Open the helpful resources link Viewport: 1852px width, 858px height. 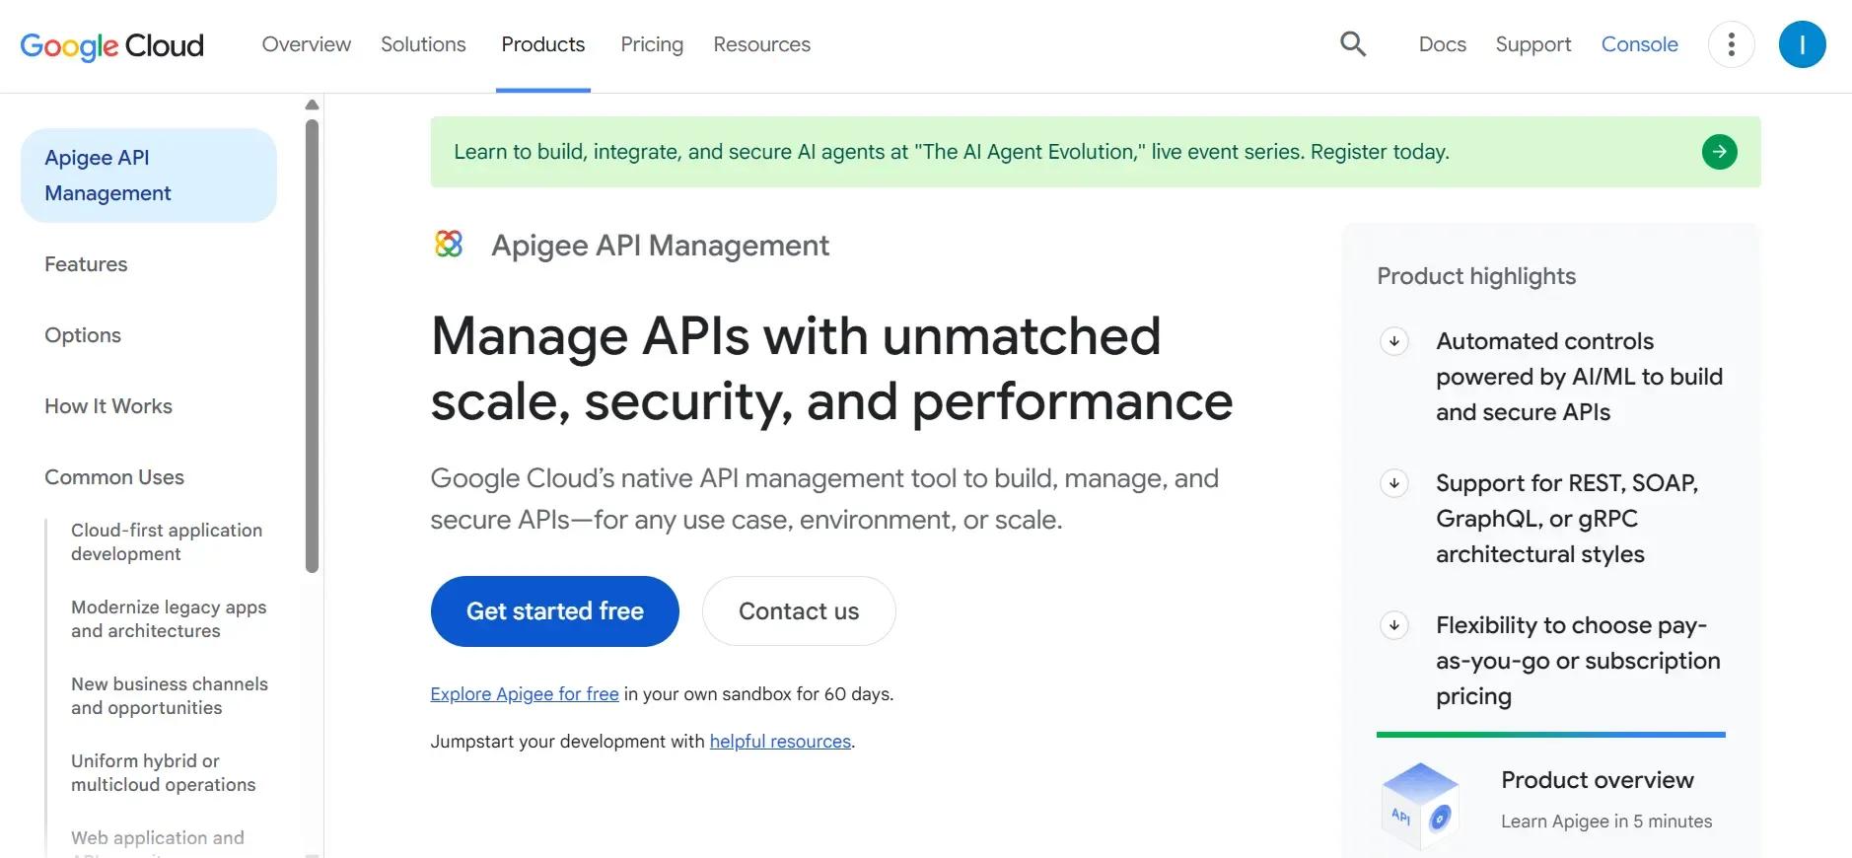point(780,742)
